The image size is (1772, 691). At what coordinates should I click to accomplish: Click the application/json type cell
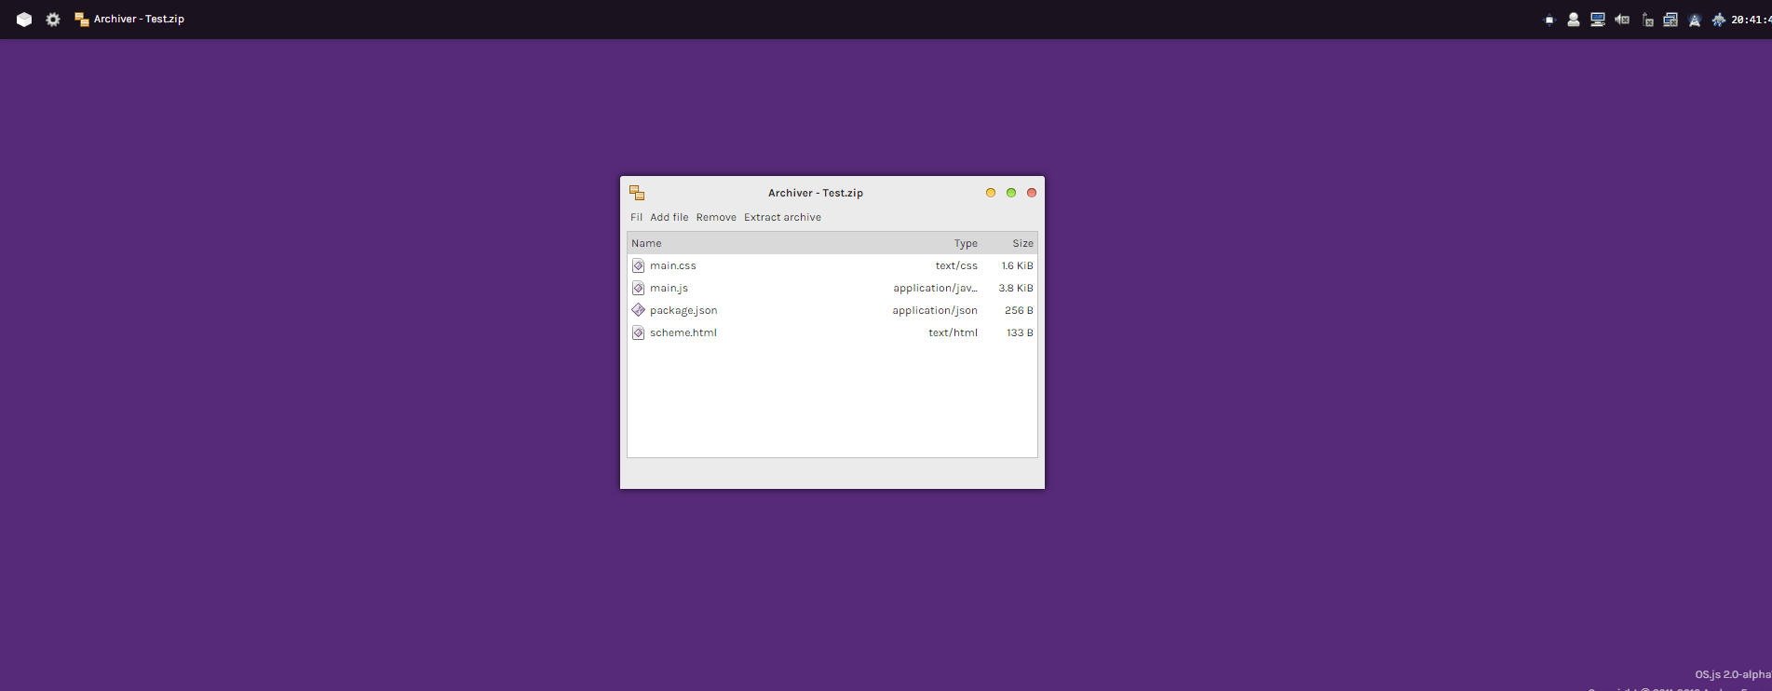(x=935, y=310)
